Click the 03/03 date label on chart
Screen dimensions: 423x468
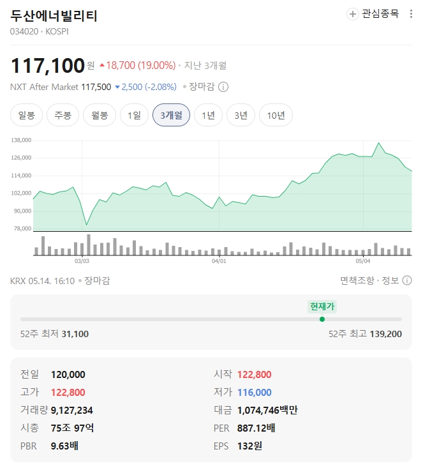82,261
